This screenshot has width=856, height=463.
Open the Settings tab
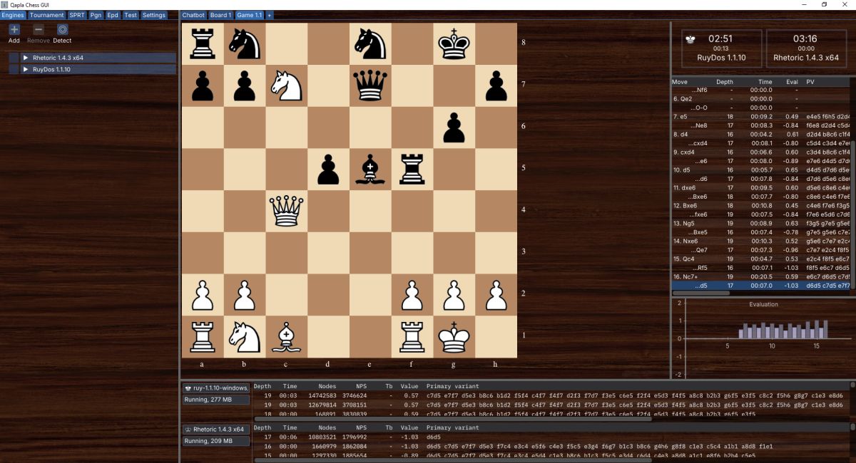click(153, 15)
